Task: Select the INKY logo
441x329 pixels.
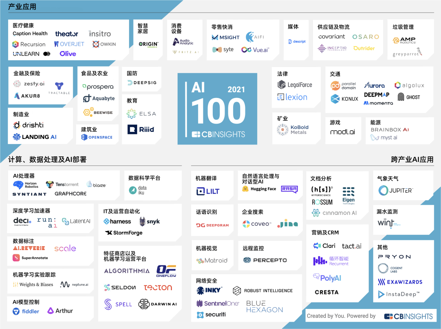Action: (209, 290)
